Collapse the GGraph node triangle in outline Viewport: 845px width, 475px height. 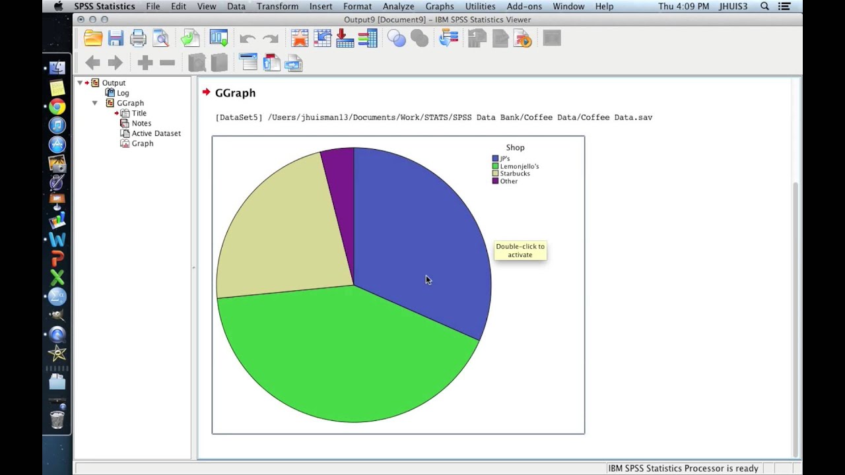(x=94, y=103)
